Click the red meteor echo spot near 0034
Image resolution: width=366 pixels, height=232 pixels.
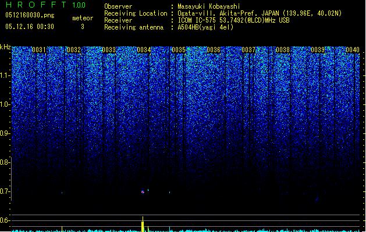click(x=143, y=192)
